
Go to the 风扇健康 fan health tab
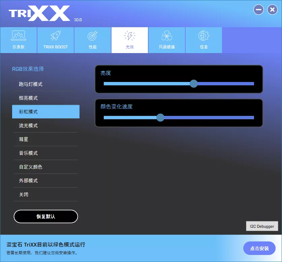click(167, 40)
